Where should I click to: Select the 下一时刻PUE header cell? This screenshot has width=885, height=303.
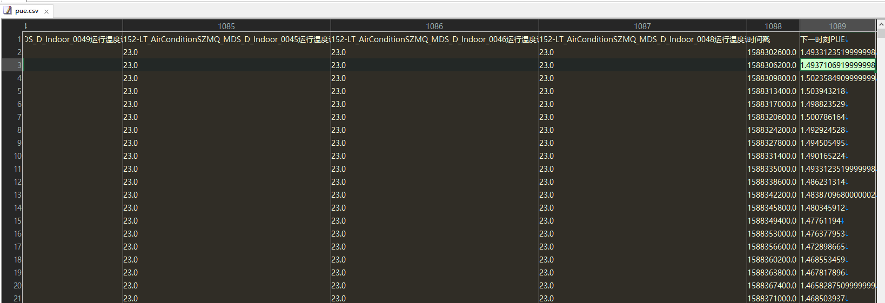point(837,39)
